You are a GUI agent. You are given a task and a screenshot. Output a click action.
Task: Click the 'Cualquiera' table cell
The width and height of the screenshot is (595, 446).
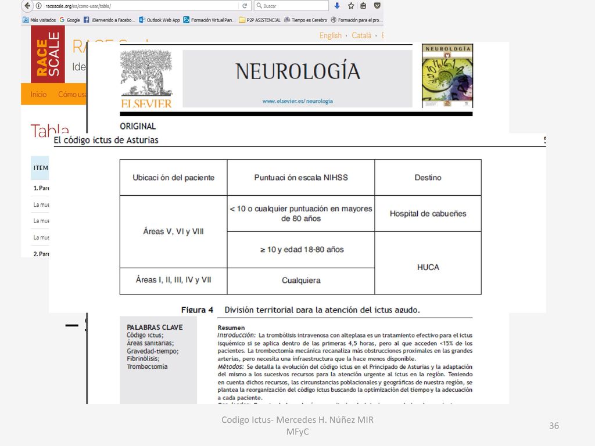(301, 280)
